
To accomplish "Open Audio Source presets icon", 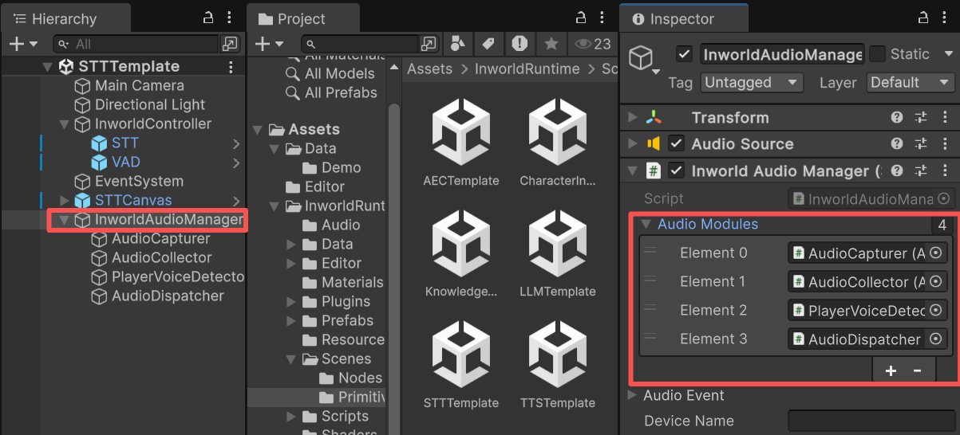I will coord(921,143).
